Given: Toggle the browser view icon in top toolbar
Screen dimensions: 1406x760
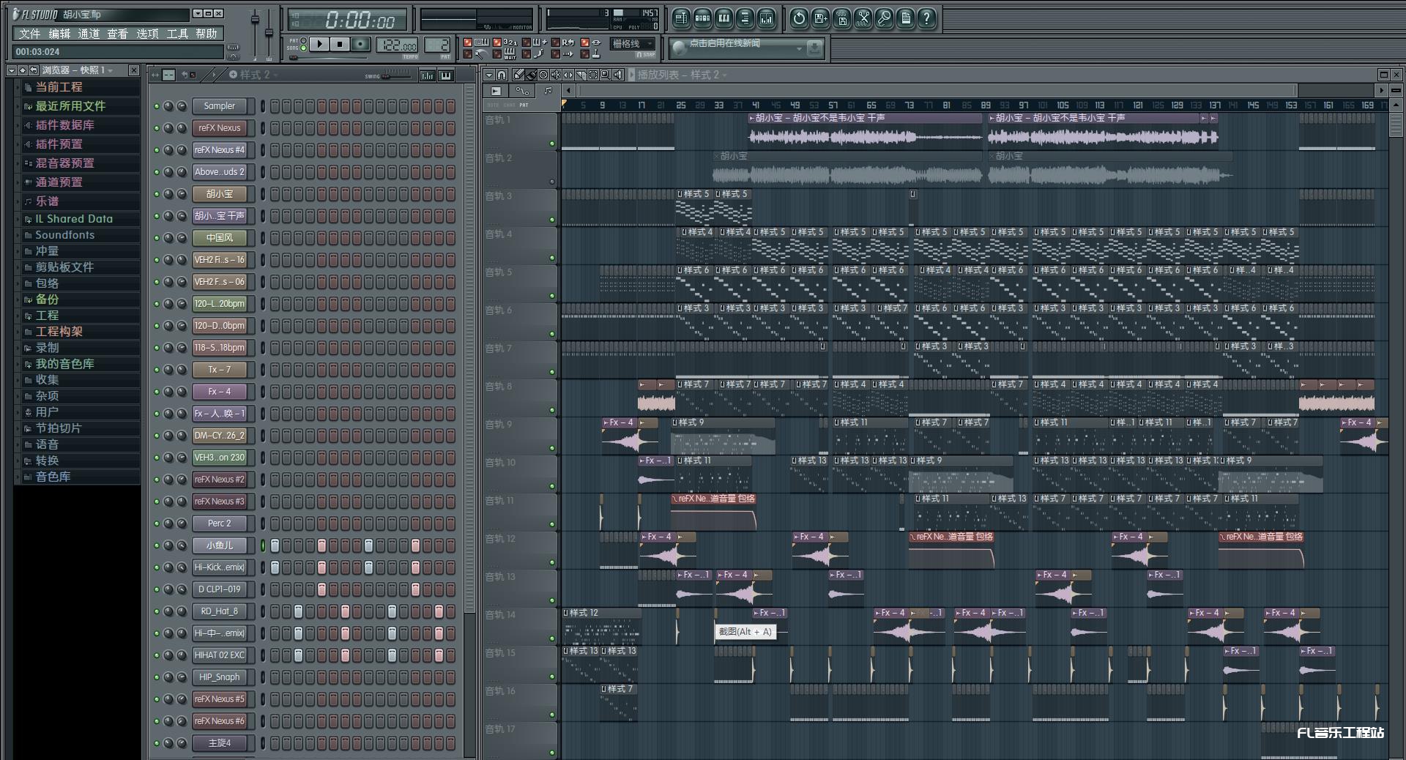Looking at the screenshot, I should coord(745,18).
